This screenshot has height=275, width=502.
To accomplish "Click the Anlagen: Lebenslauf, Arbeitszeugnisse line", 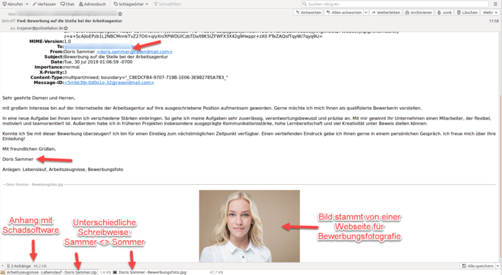I will coord(63,170).
